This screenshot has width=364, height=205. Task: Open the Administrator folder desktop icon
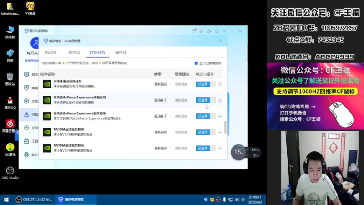[10, 8]
